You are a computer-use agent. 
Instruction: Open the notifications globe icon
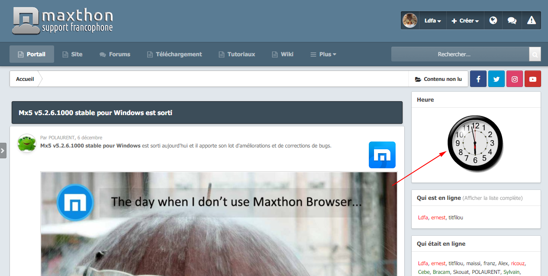coord(493,20)
